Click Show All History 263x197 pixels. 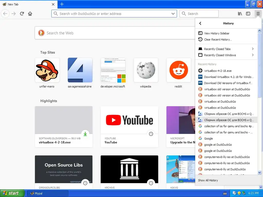pyautogui.click(x=228, y=180)
